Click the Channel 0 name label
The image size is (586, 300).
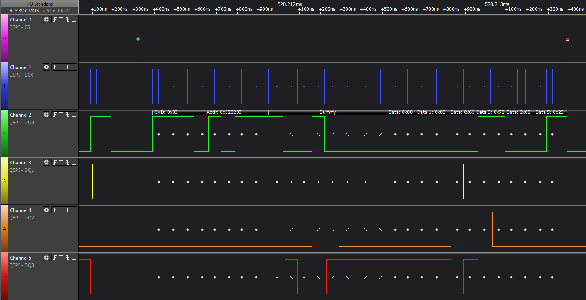21,20
